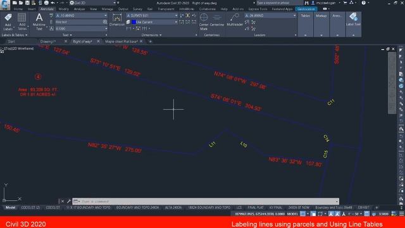Open the annotation scale 1"=50' dropdown
405x228 pixels.
[355, 214]
